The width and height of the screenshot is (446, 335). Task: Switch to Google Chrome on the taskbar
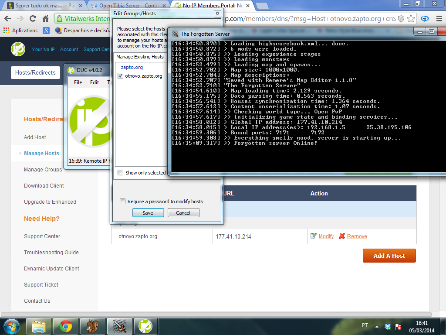[x=66, y=326]
